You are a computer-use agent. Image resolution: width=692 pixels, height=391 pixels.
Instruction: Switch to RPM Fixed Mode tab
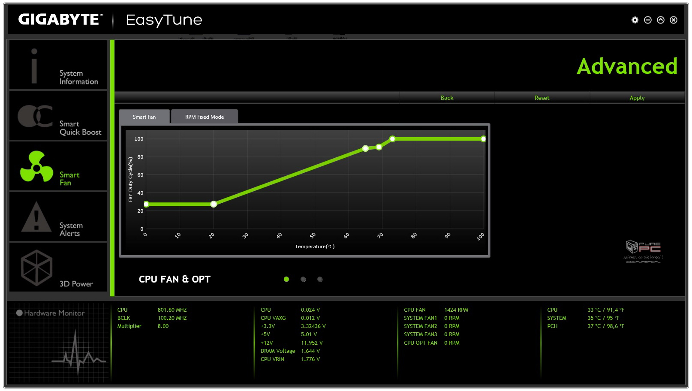coord(205,117)
